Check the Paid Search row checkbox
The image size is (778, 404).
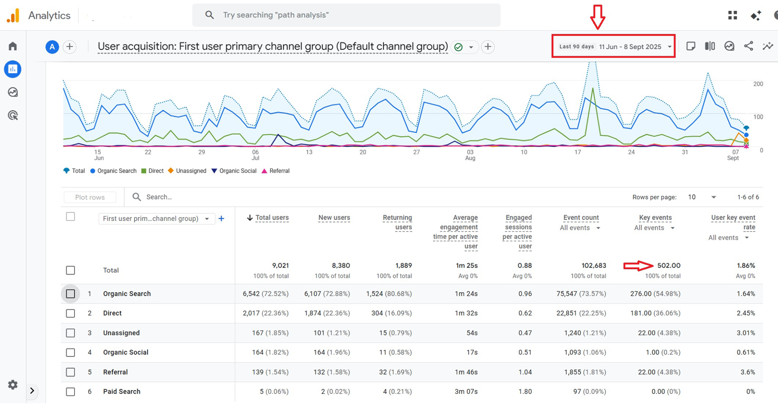coord(70,391)
